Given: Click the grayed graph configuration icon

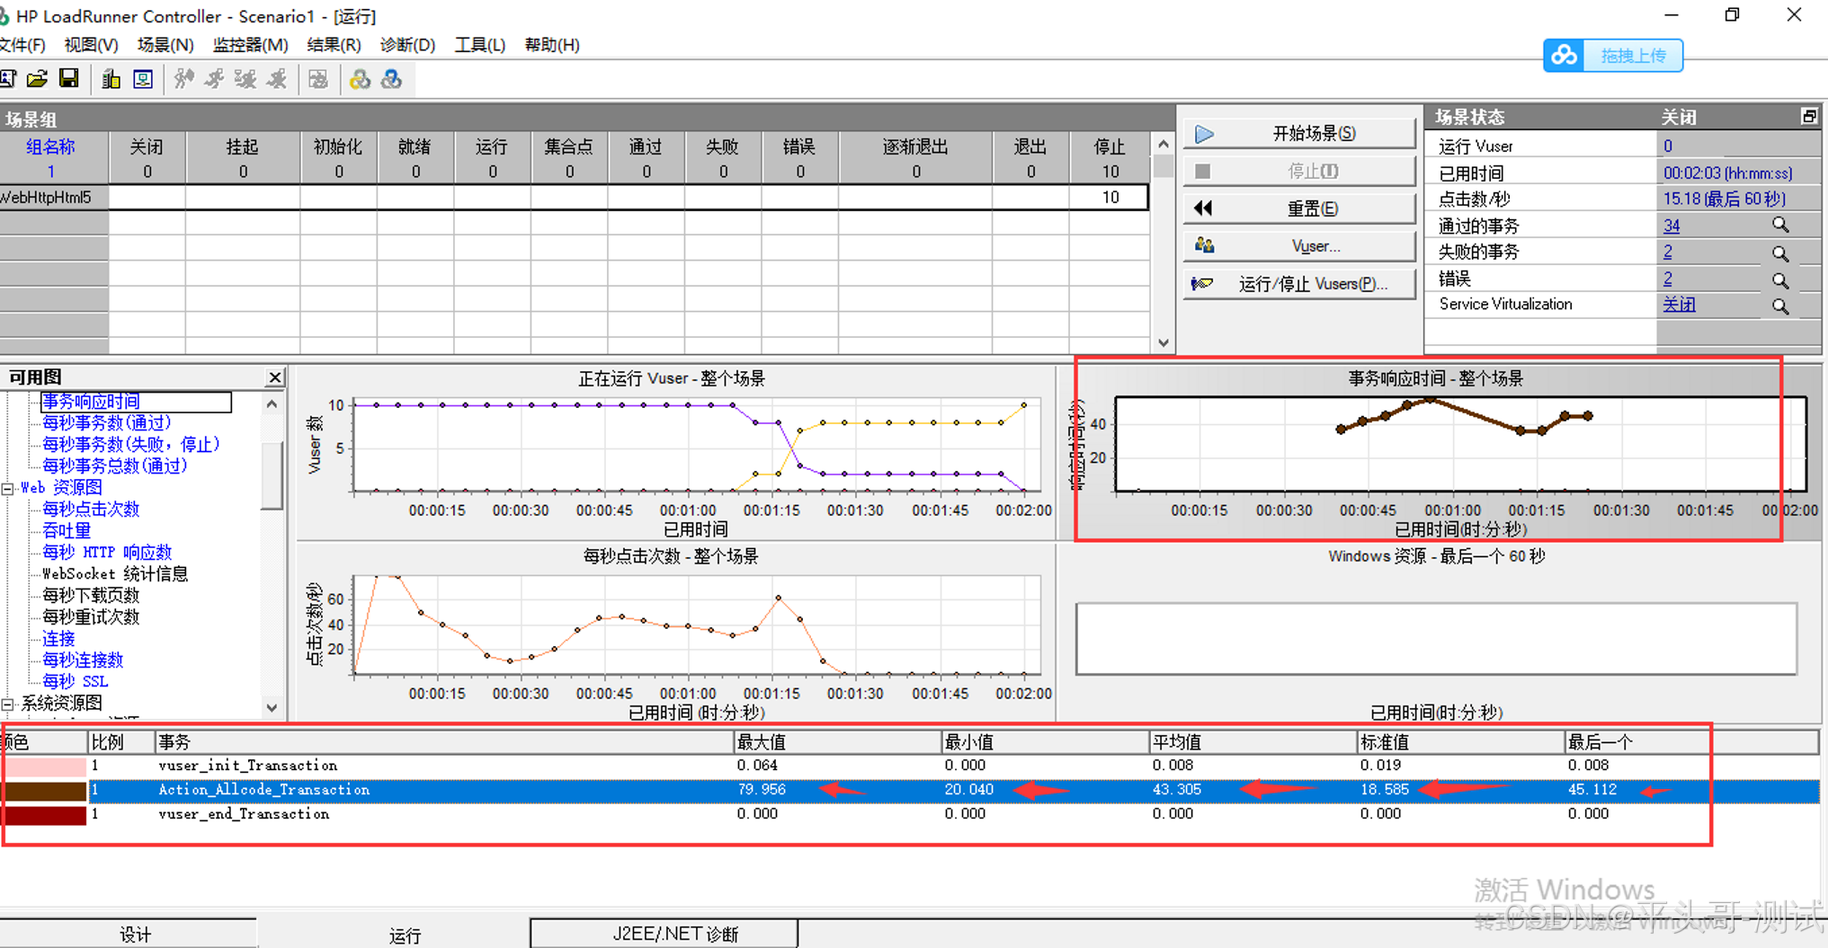Looking at the screenshot, I should 318,79.
